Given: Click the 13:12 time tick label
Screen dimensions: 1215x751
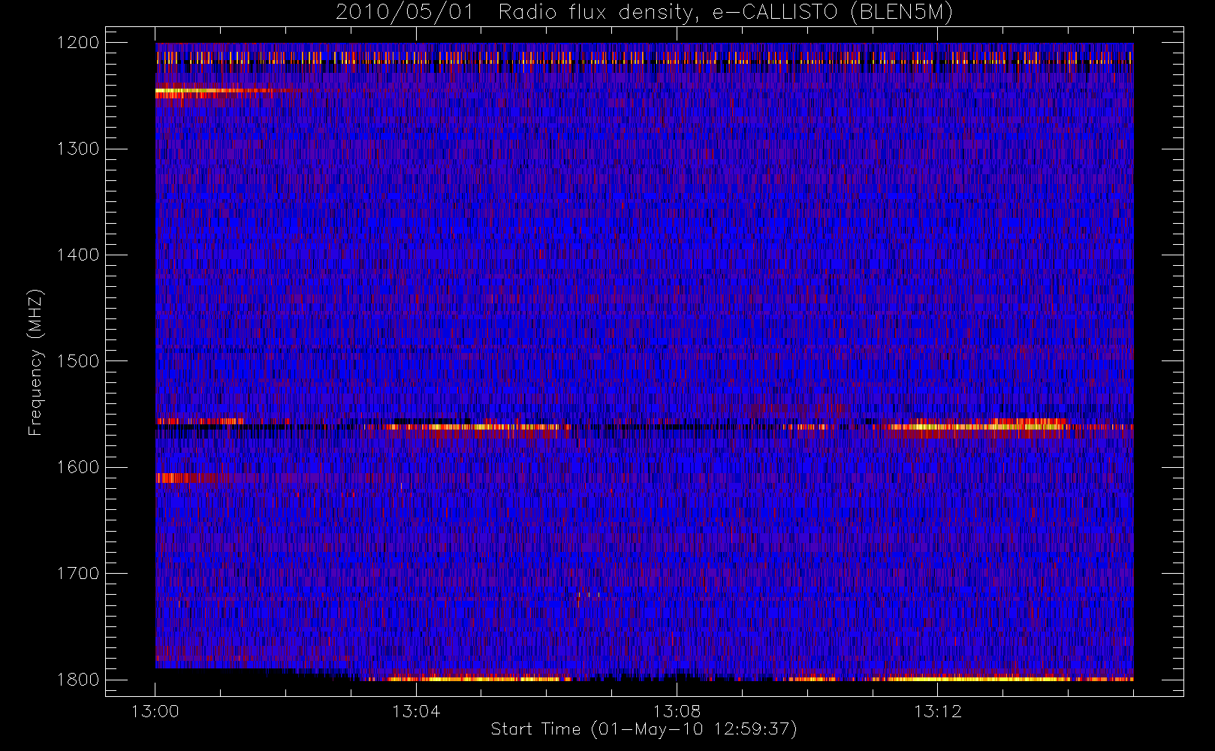Looking at the screenshot, I should click(937, 711).
